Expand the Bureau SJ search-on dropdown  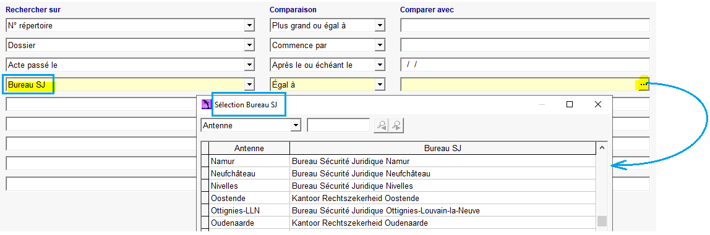click(x=249, y=84)
